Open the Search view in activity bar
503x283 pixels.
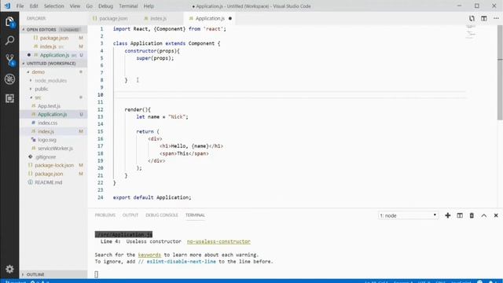point(9,40)
